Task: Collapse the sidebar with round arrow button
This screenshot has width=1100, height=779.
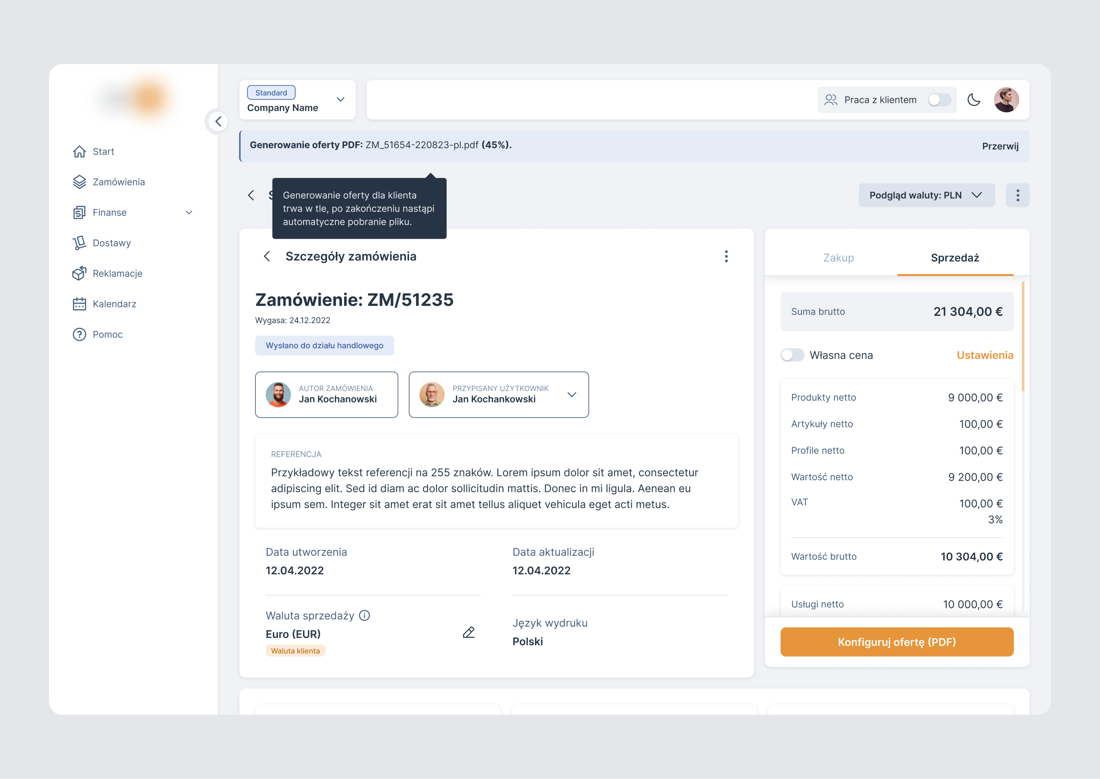Action: [x=218, y=122]
